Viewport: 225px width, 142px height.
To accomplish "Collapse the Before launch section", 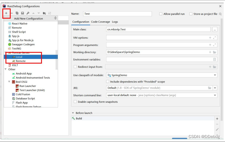I will (x=73, y=113).
